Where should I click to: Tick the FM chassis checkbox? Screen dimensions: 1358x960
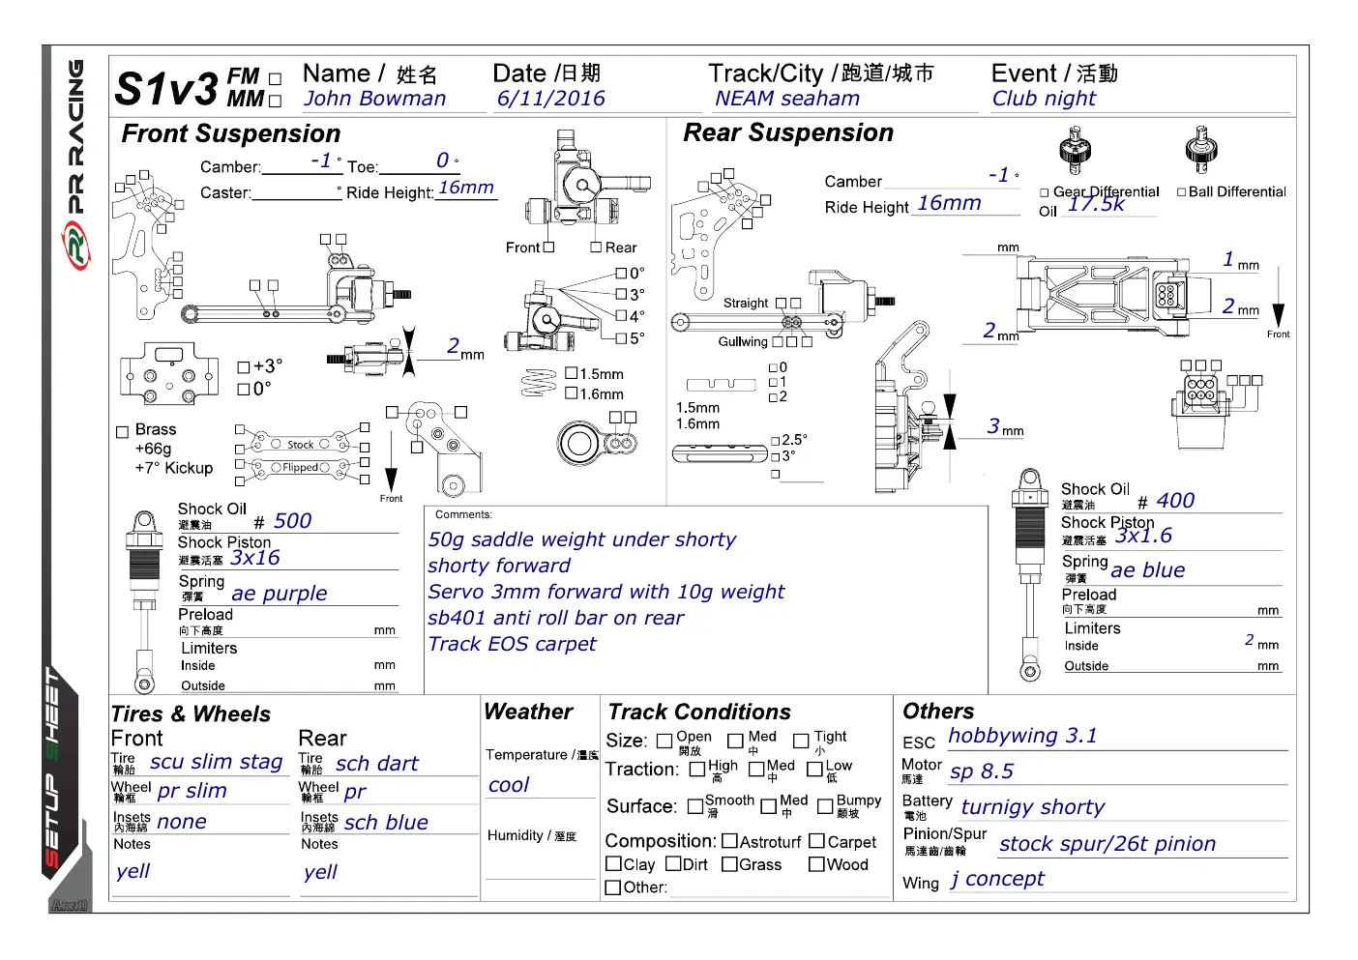click(276, 79)
